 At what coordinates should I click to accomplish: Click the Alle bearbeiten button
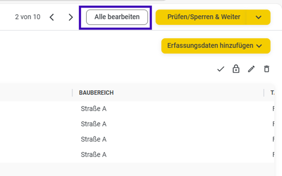click(117, 17)
